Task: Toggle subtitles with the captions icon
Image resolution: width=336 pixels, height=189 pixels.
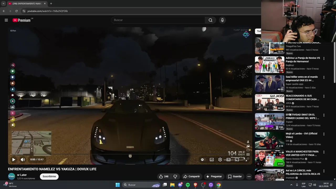Action: click(x=212, y=159)
